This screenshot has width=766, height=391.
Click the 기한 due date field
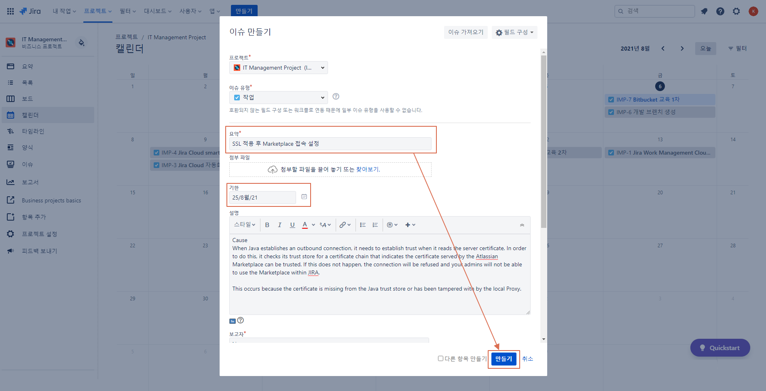point(262,198)
